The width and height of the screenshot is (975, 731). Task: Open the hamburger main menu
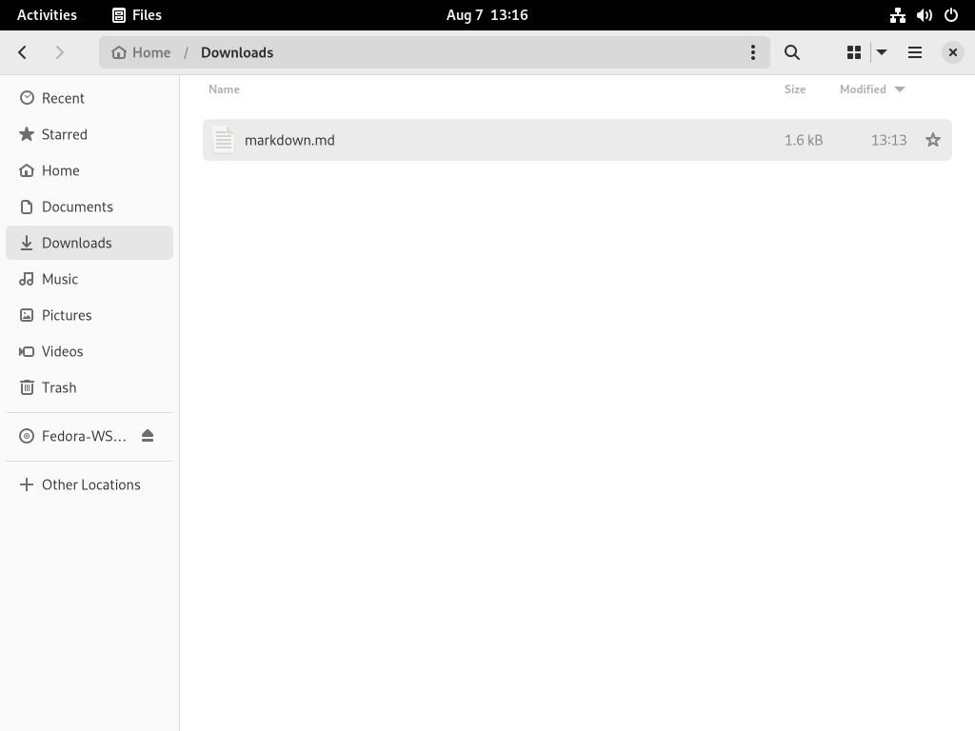click(x=915, y=52)
